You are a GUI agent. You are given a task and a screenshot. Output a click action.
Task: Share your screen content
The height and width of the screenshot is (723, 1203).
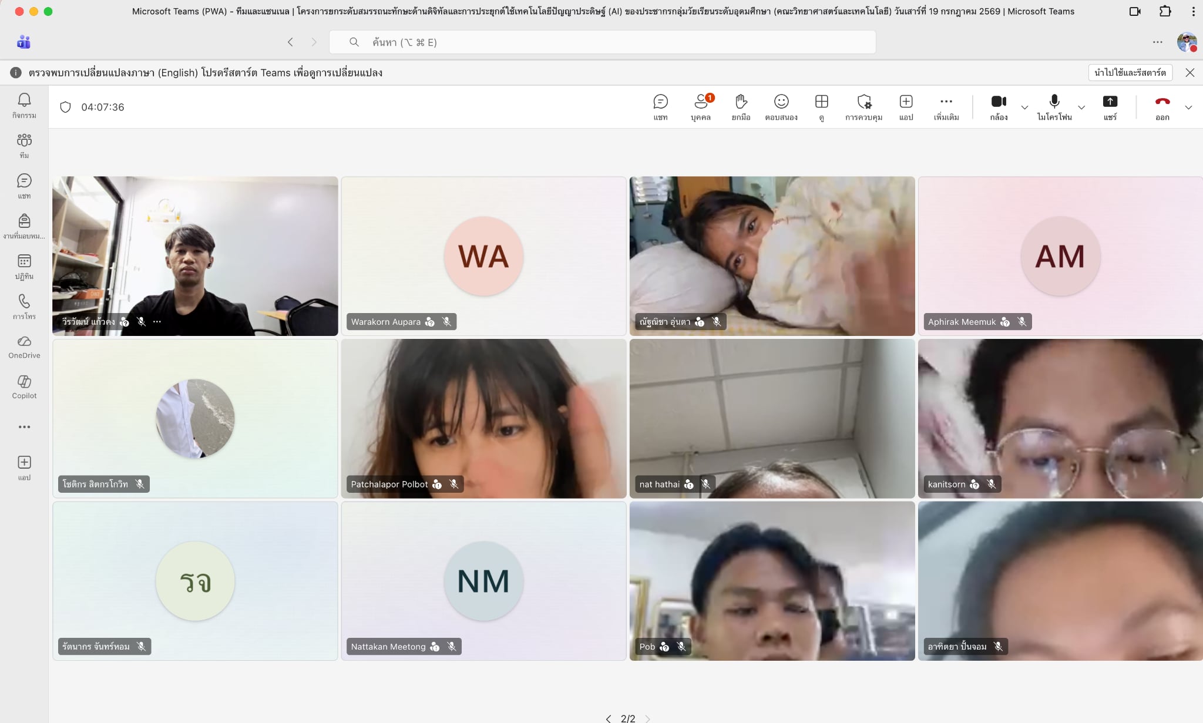1110,107
